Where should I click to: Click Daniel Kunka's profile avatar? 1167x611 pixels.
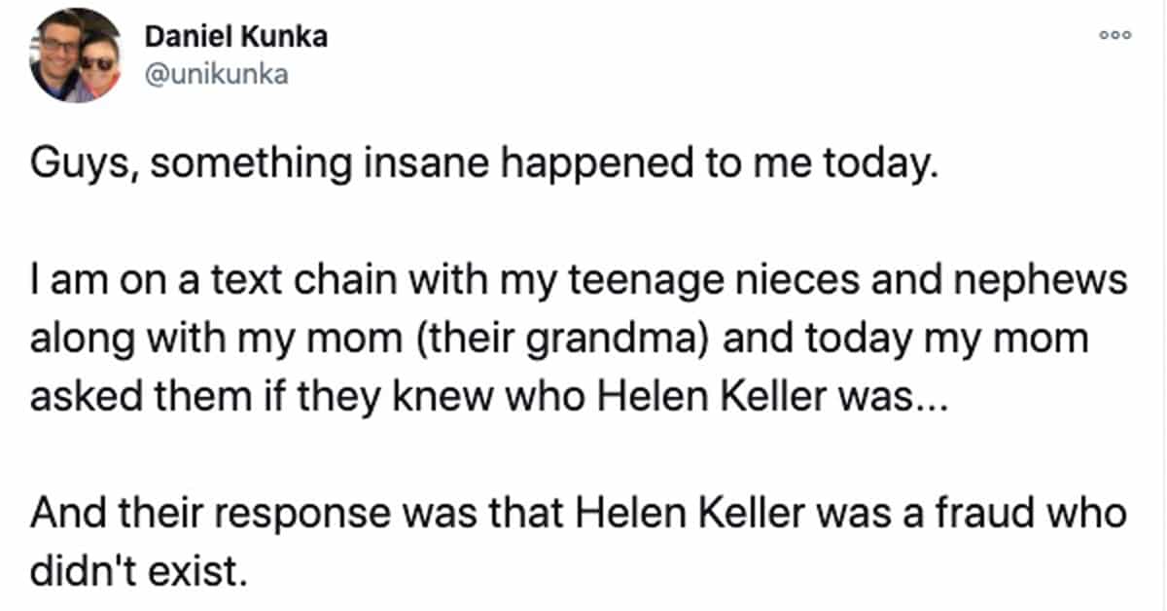tap(74, 55)
